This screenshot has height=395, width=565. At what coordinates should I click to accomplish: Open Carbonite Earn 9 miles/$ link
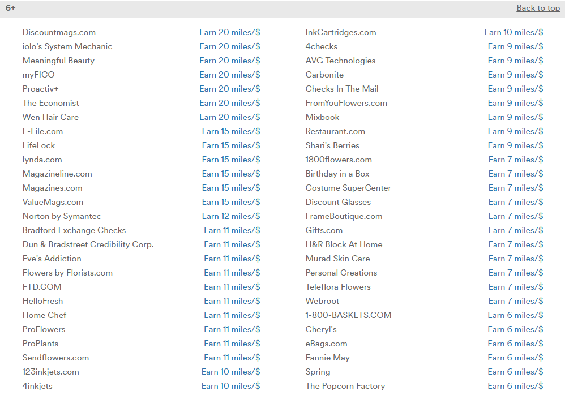point(515,75)
